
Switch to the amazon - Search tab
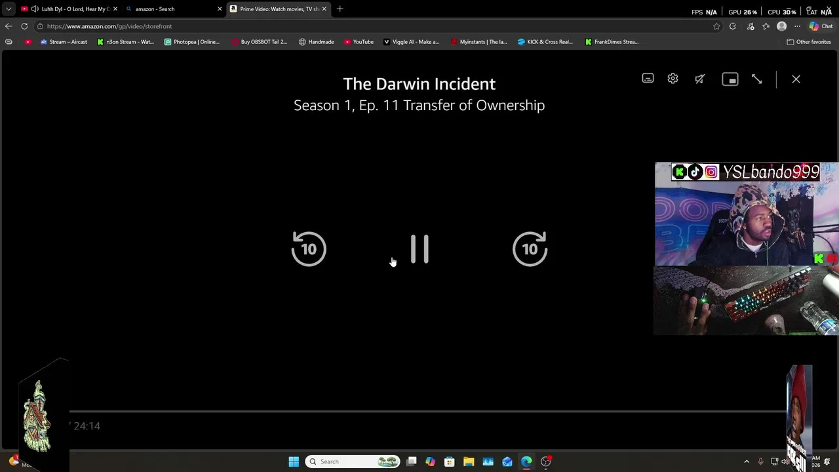click(x=174, y=9)
